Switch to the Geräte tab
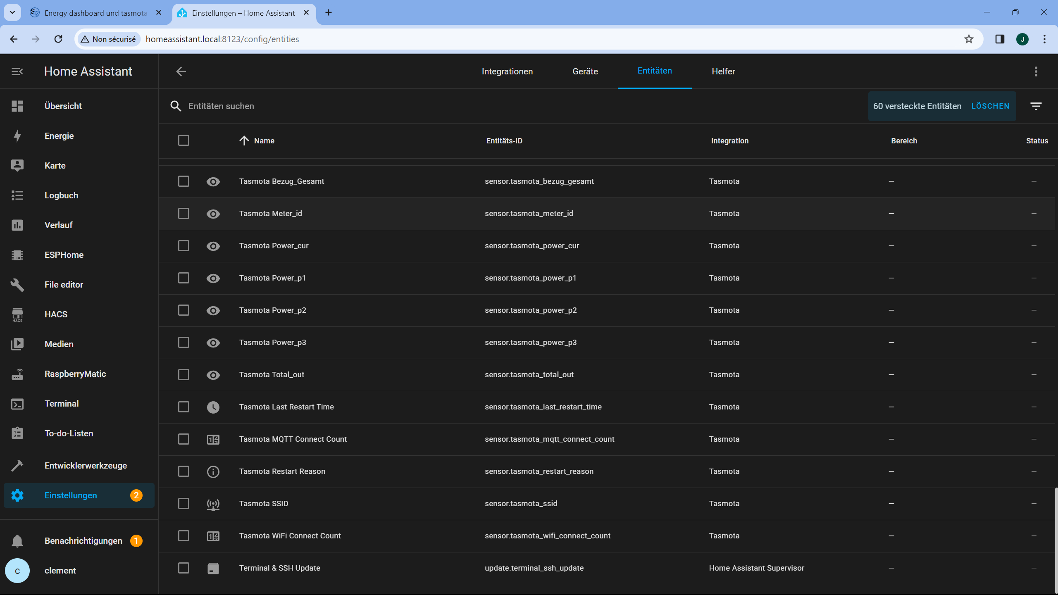 (x=585, y=71)
